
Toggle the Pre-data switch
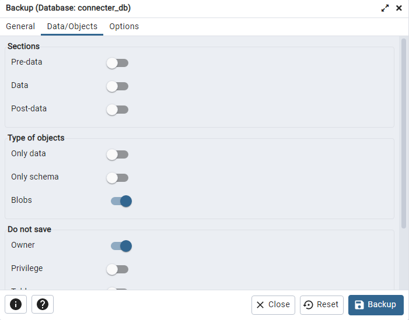[x=117, y=63]
